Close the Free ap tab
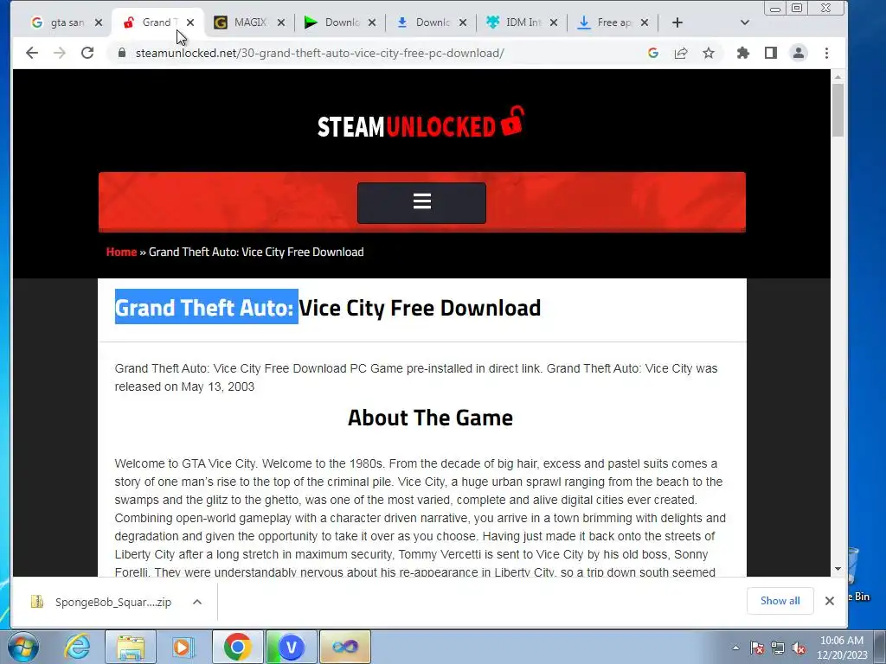Viewport: 886px width, 664px height. pos(645,22)
